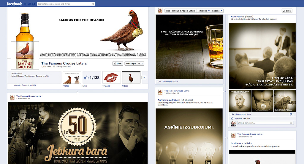
Task: Open the gear settings dropdown beside Message
Action: (x=140, y=64)
